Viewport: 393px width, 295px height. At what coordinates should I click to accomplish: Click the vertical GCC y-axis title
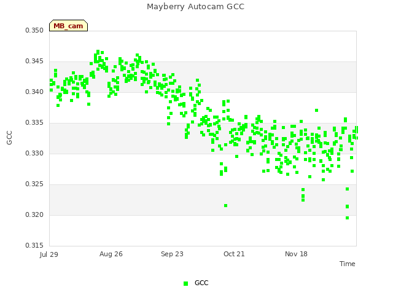tap(9, 138)
